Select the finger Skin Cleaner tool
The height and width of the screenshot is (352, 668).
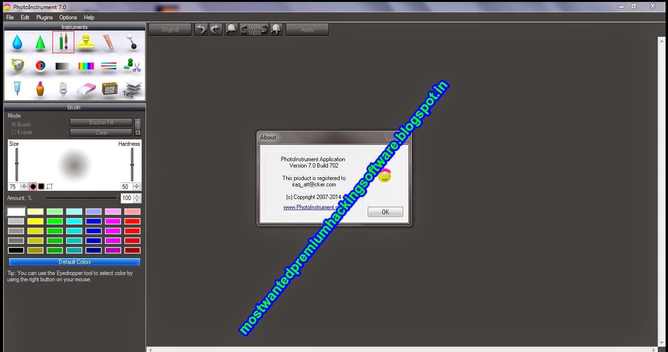pyautogui.click(x=109, y=43)
